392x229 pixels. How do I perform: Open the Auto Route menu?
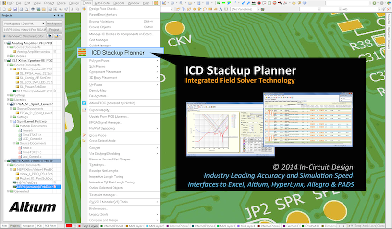click(x=102, y=3)
